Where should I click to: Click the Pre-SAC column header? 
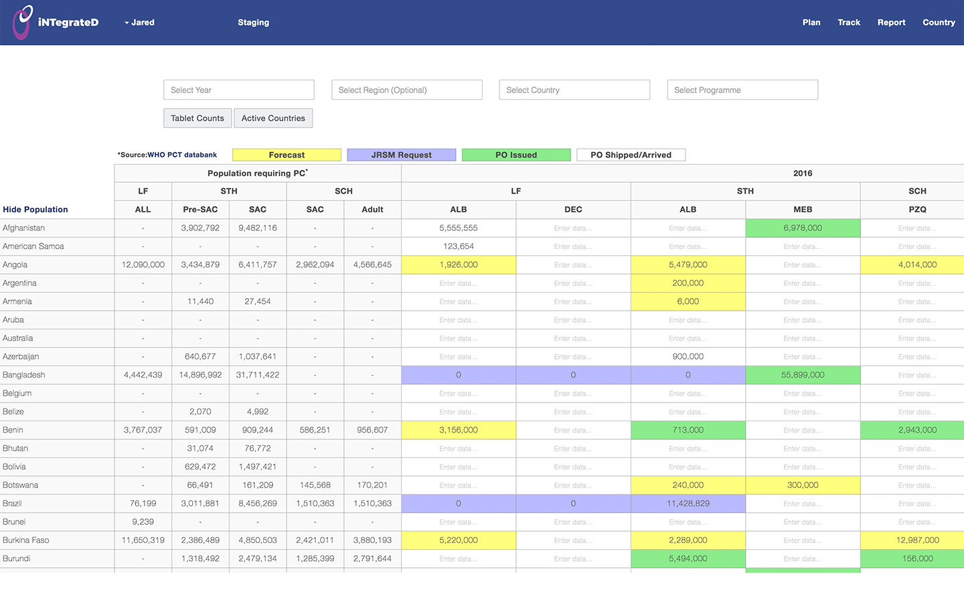point(200,210)
